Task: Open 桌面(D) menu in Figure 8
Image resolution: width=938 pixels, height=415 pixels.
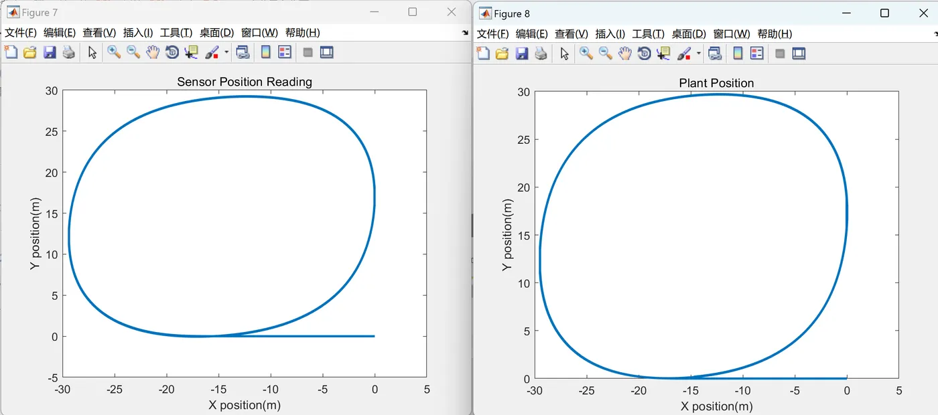Action: [x=689, y=33]
